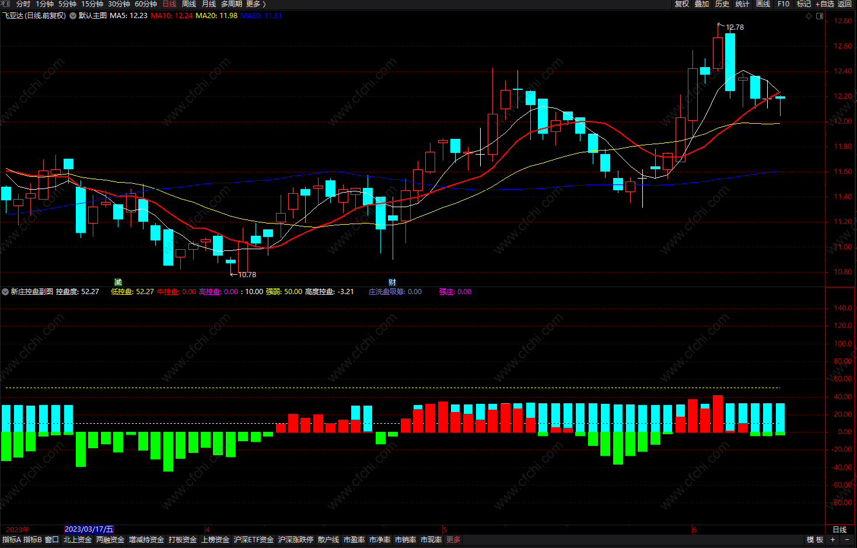
Task: Click the 财 event marker under the chart
Action: pyautogui.click(x=392, y=282)
